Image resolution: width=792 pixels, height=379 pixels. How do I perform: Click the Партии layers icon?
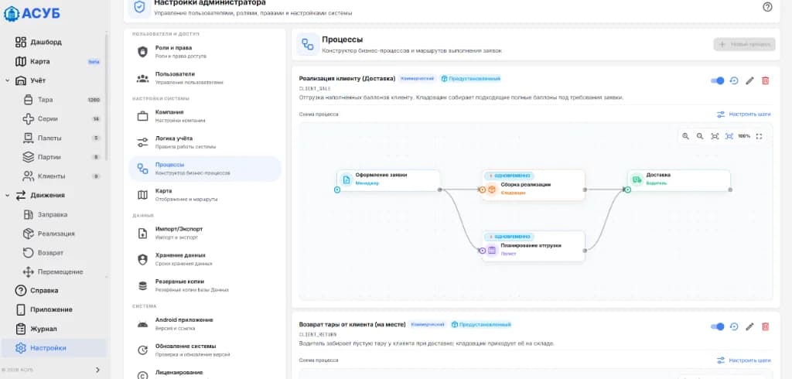(29, 157)
